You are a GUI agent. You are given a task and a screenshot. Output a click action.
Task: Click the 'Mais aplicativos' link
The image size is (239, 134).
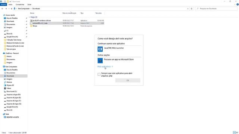[x=105, y=67]
